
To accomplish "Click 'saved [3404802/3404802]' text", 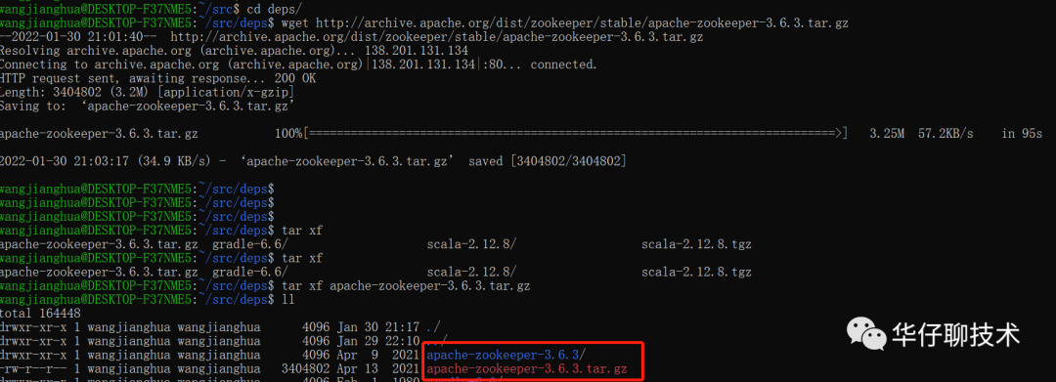I will pos(548,161).
